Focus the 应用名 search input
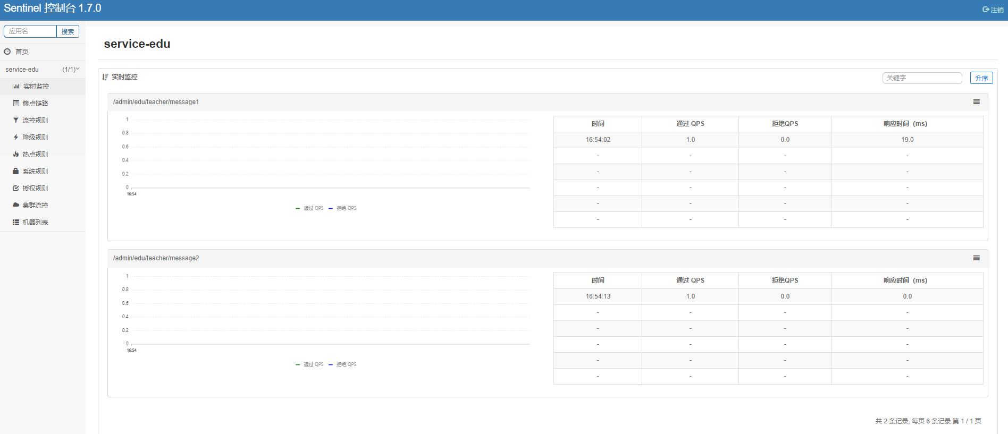The height and width of the screenshot is (434, 1008). tap(30, 31)
